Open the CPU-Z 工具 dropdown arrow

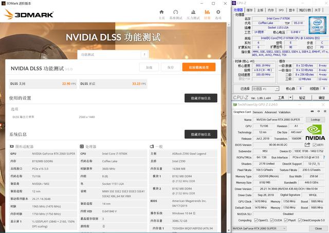click(x=290, y=98)
